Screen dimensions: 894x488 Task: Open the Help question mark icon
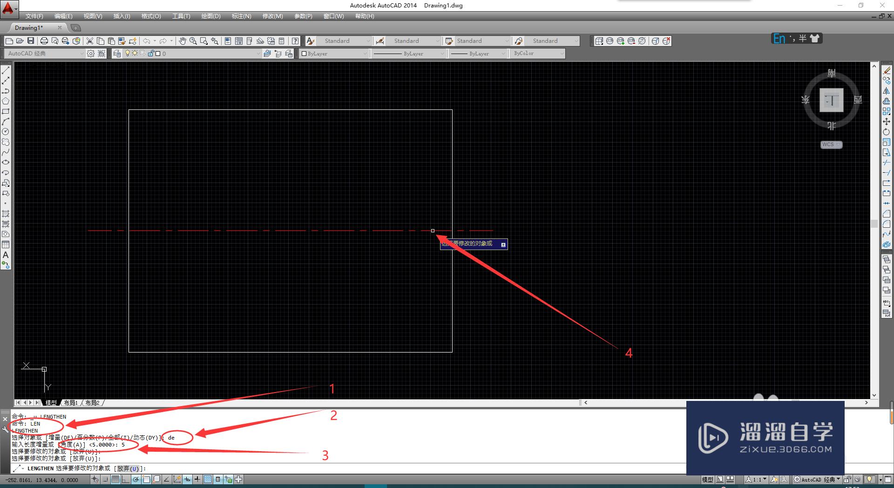pos(295,41)
